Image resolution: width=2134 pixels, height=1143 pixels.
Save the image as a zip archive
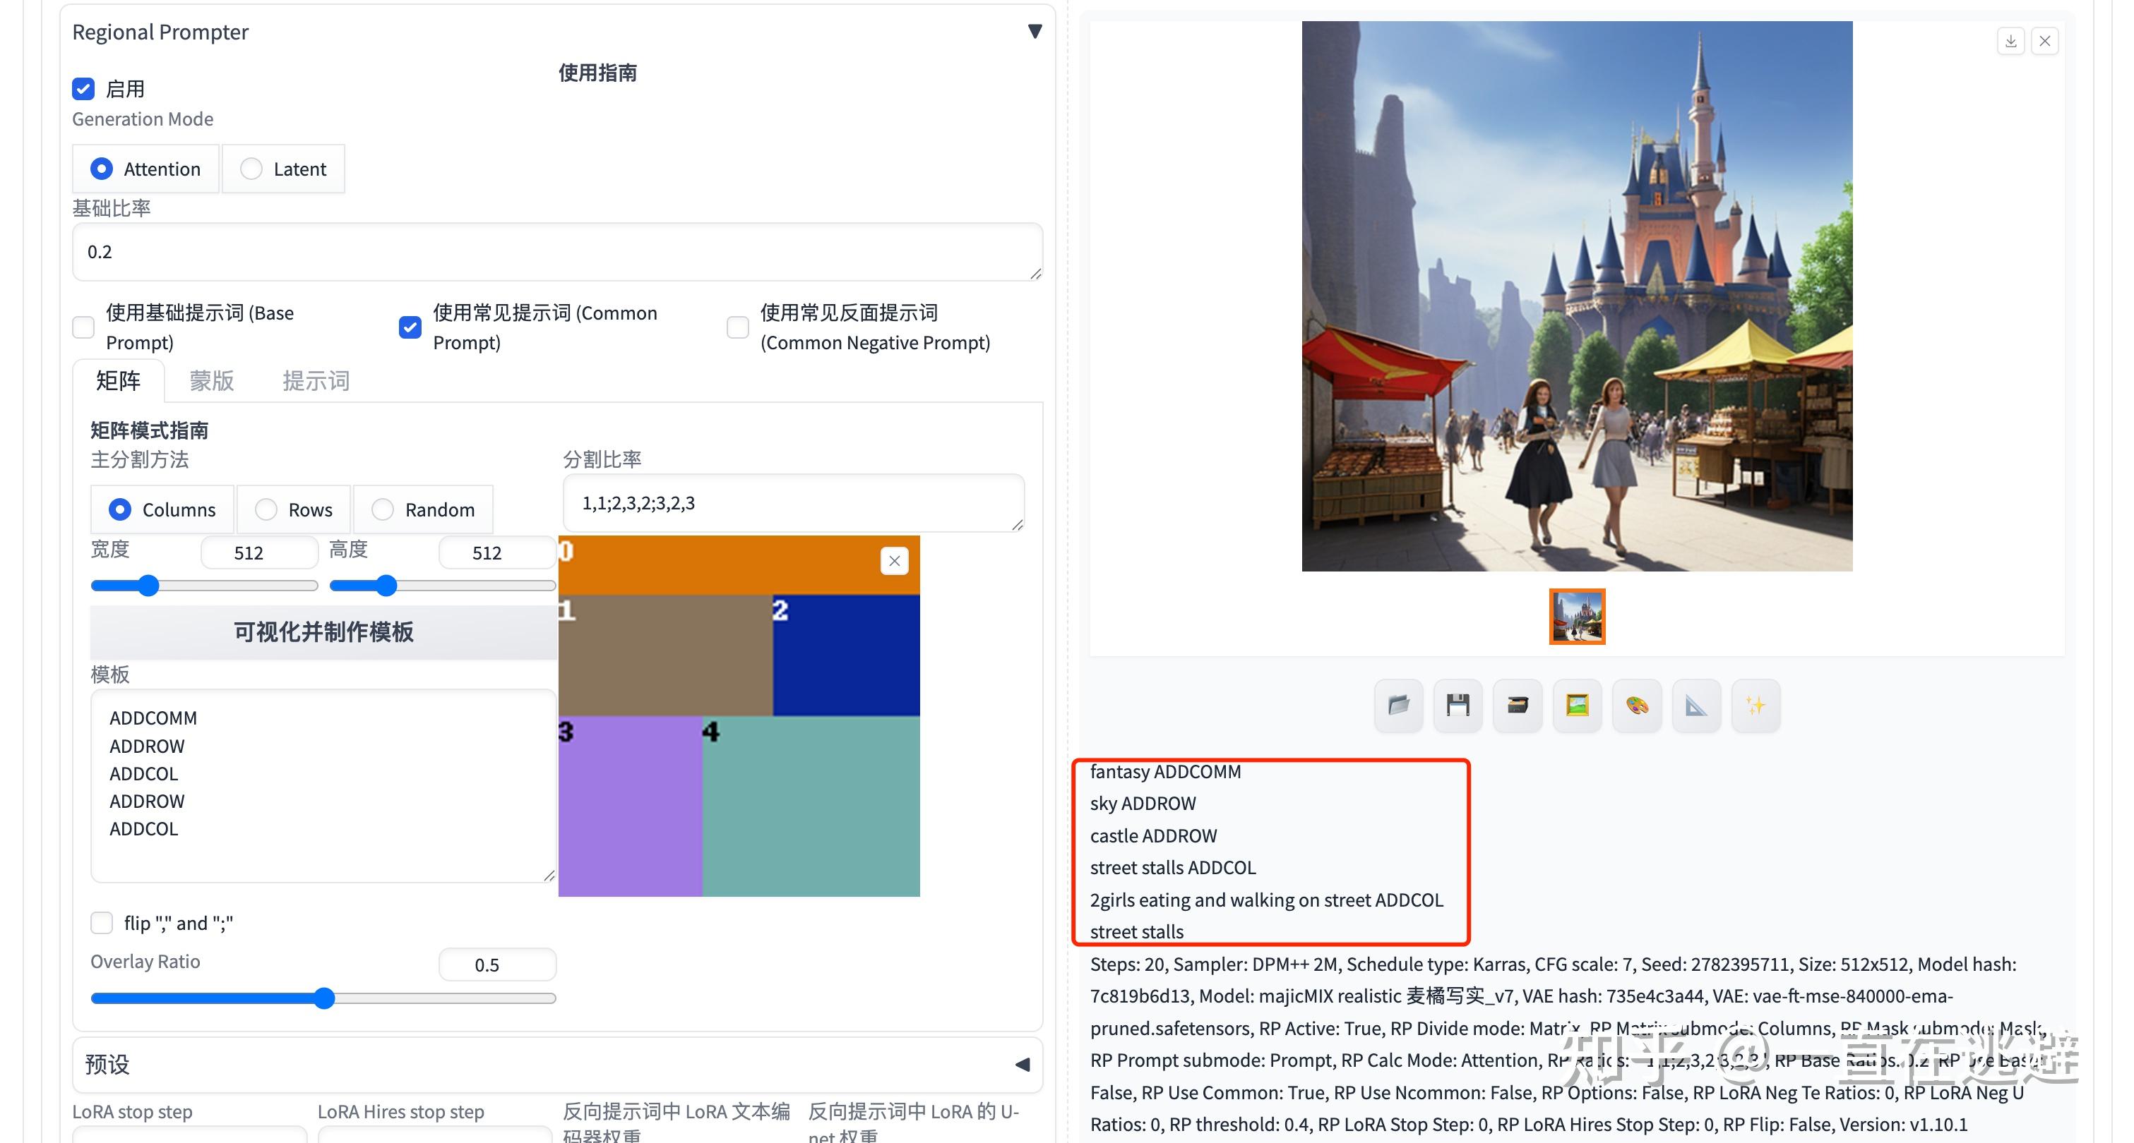(1517, 705)
